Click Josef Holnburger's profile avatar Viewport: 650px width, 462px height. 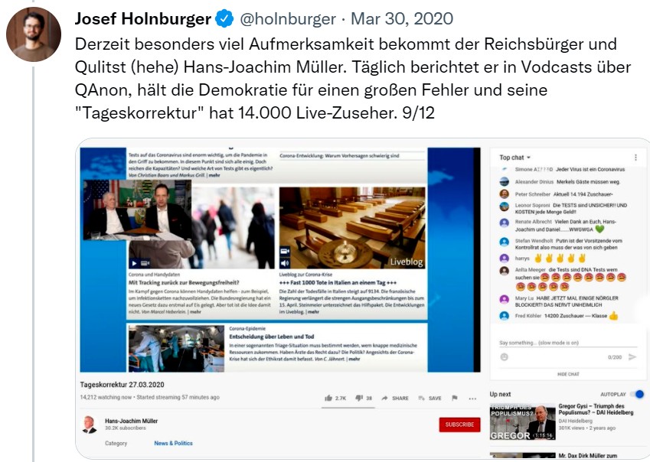point(34,34)
